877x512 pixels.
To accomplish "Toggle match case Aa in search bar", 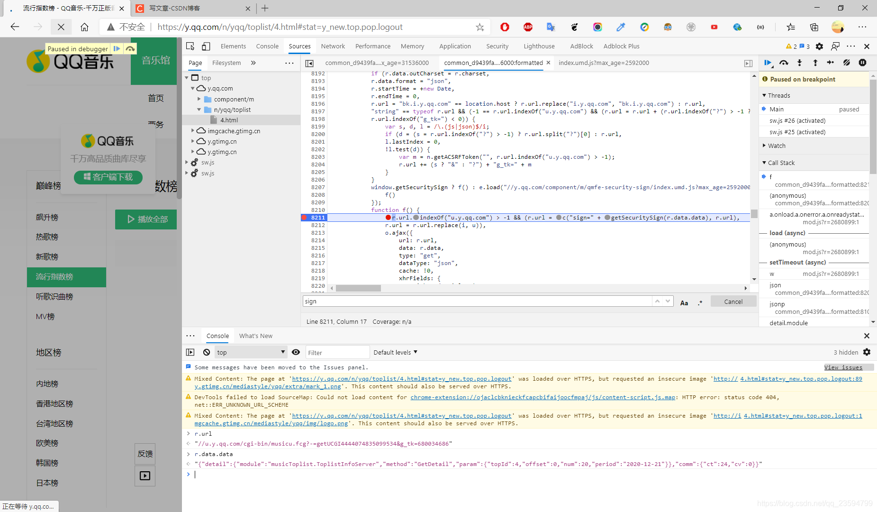I will click(x=684, y=302).
